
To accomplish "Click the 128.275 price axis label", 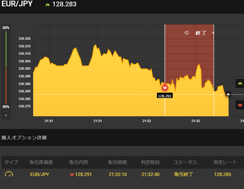I will pos(24,106).
